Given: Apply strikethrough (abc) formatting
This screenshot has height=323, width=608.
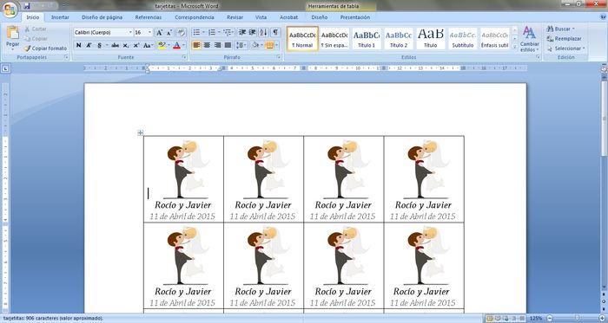Looking at the screenshot, I should pos(116,45).
